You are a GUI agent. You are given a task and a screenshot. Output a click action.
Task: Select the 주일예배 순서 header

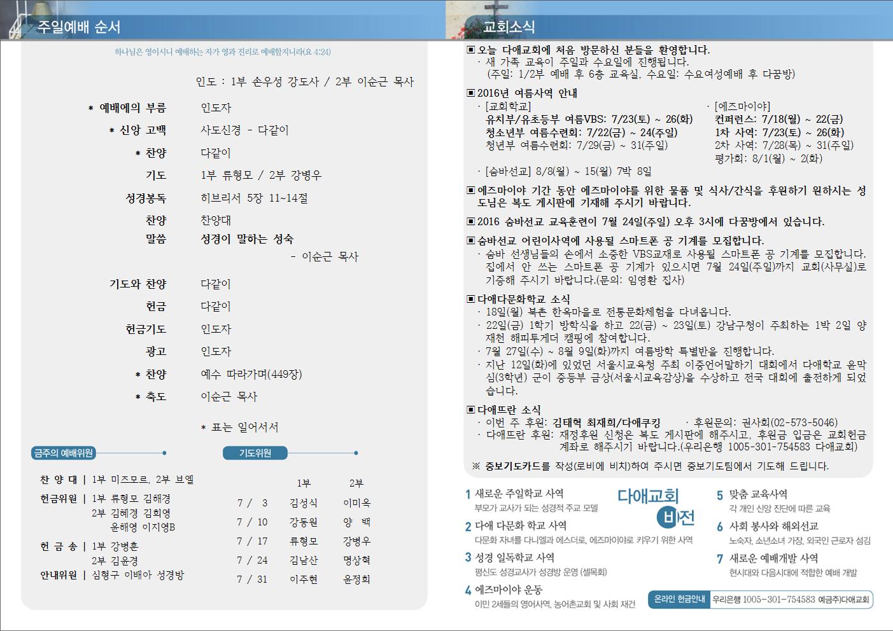pyautogui.click(x=79, y=27)
